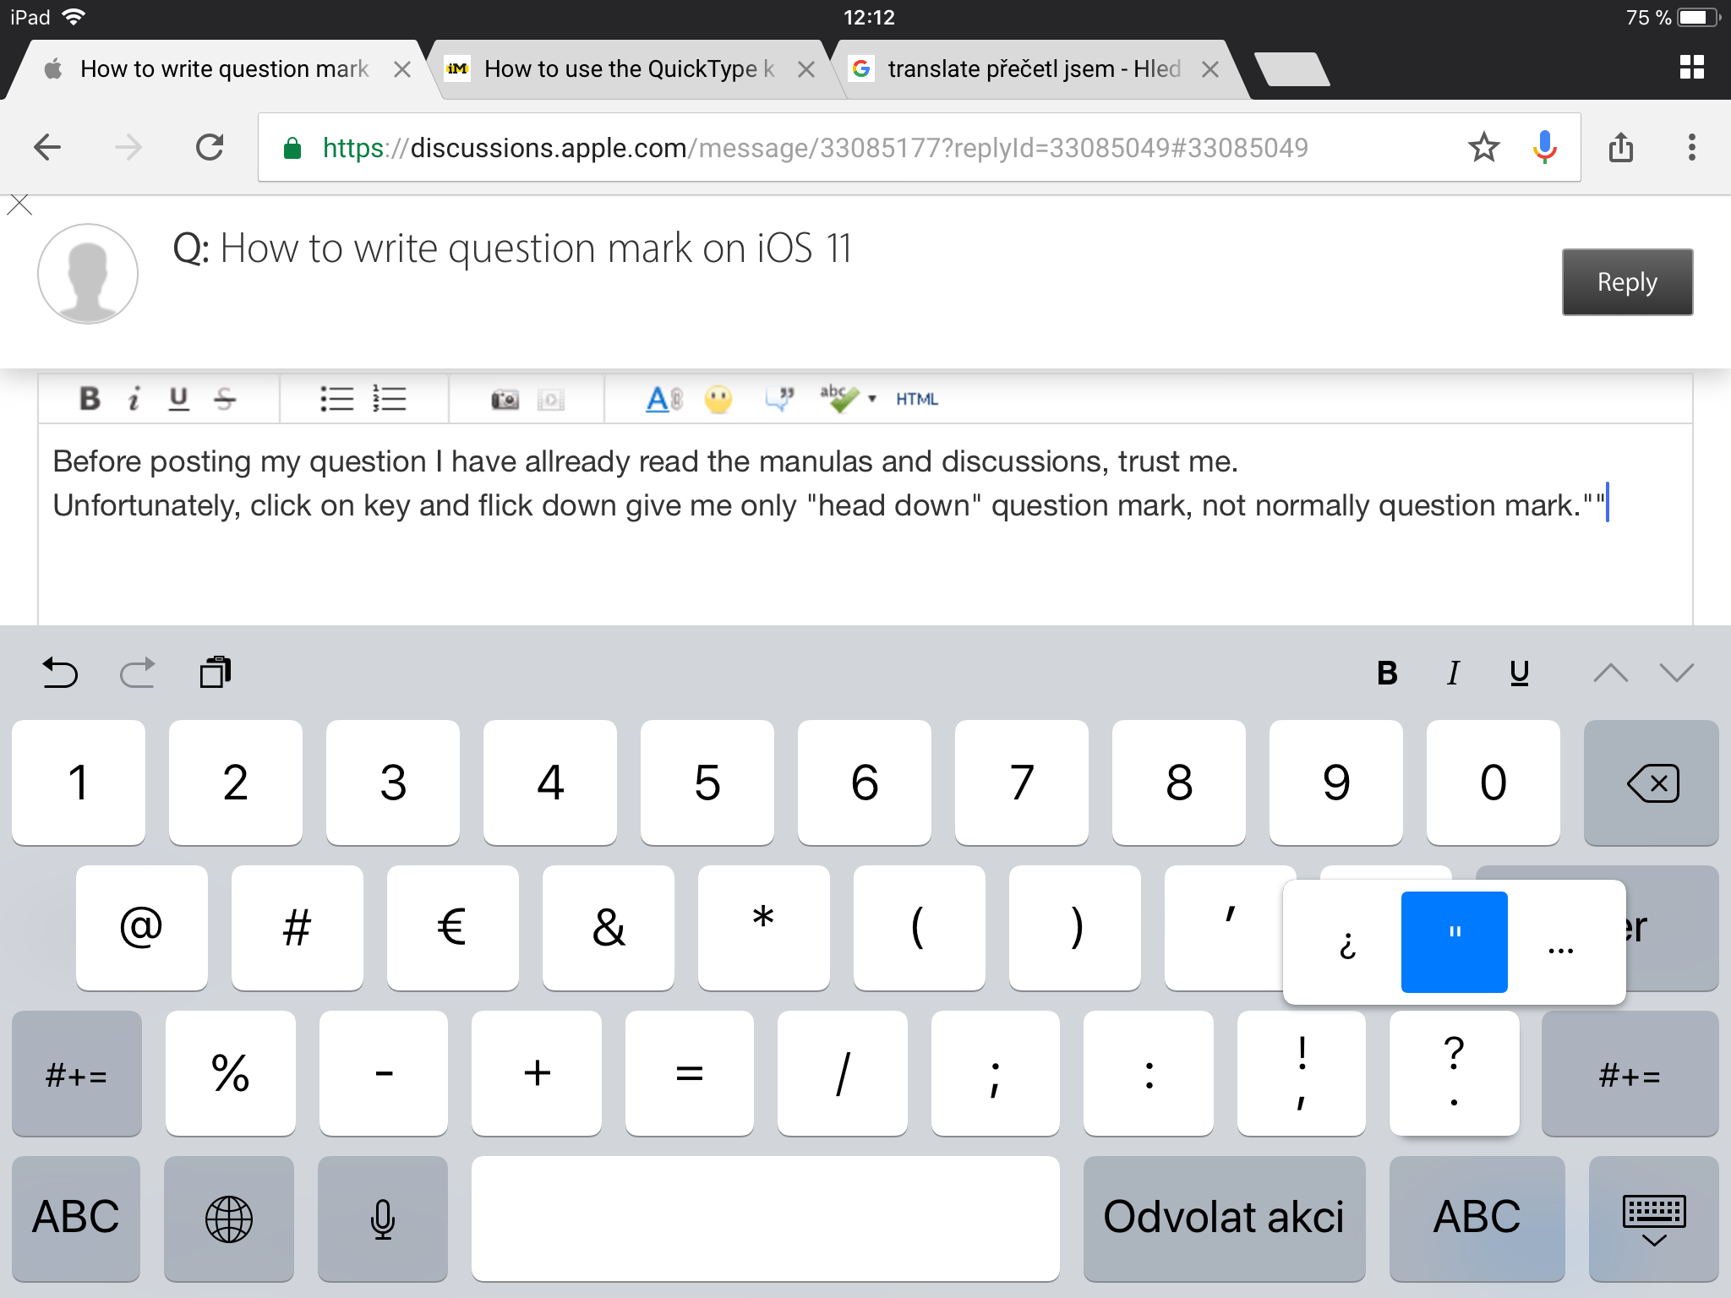This screenshot has width=1731, height=1298.
Task: Switch to the translate přečetl jsem tab
Action: (x=1031, y=69)
